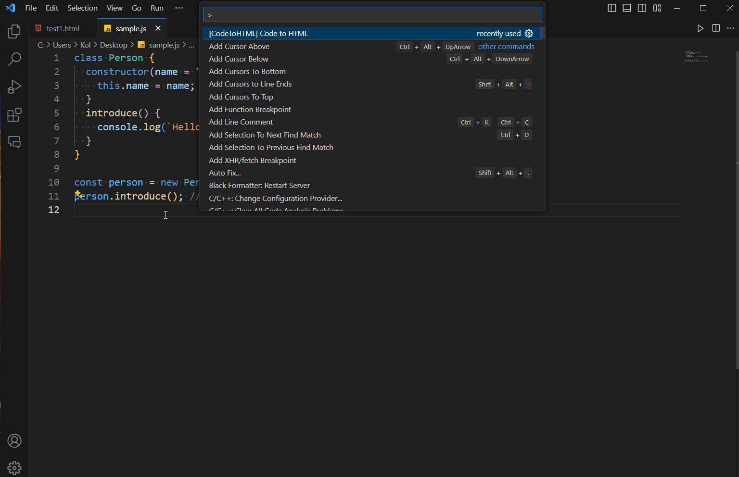Click line number 10 in gutter
This screenshot has height=477, width=739.
coord(54,182)
